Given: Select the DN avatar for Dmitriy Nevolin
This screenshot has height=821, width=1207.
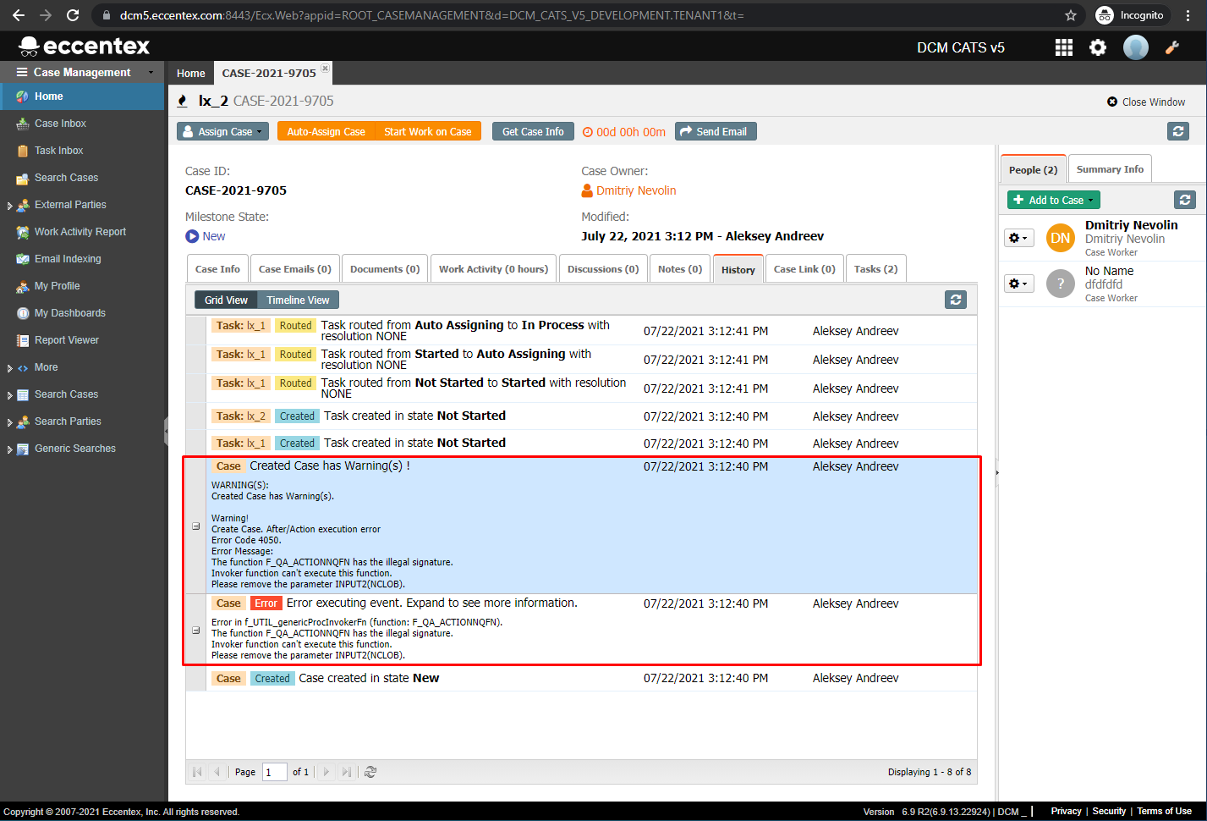Looking at the screenshot, I should pos(1061,238).
